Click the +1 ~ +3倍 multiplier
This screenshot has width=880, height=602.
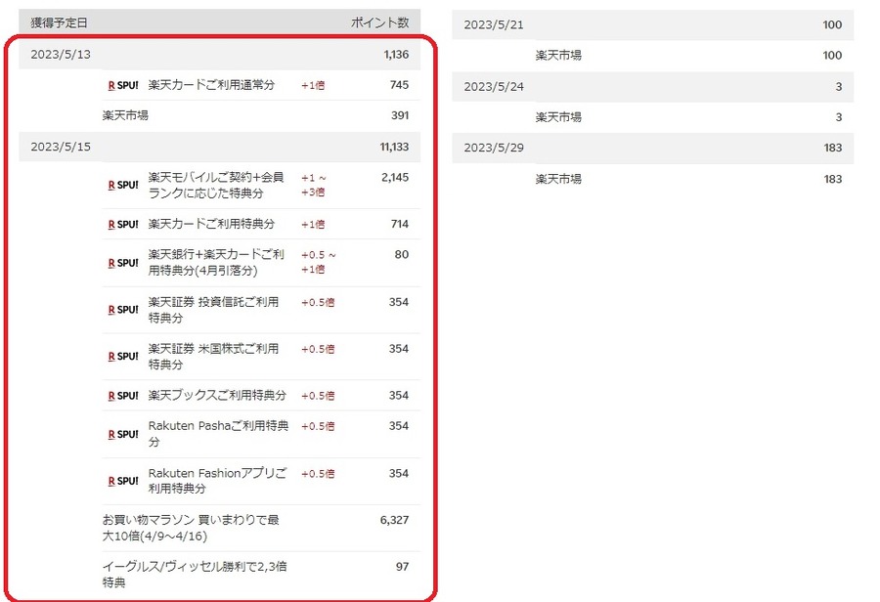coord(314,185)
